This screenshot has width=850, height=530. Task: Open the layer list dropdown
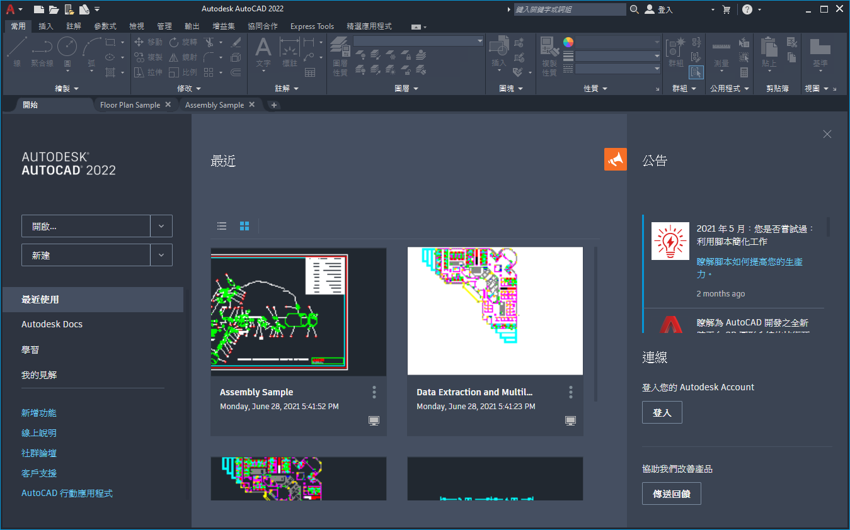pyautogui.click(x=418, y=42)
